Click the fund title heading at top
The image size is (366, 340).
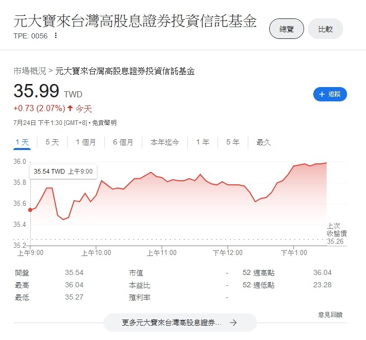[135, 21]
